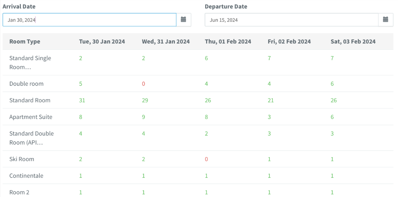Click the Fri, 02 Feb 2024 column header

click(289, 42)
